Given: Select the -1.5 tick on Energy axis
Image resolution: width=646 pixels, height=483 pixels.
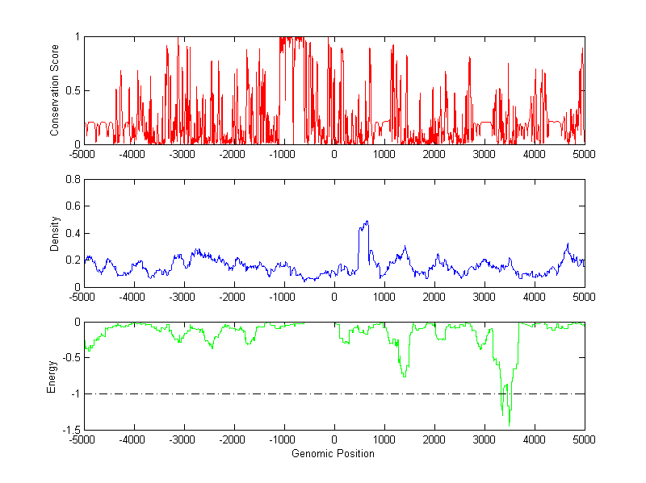Looking at the screenshot, I should (x=69, y=431).
